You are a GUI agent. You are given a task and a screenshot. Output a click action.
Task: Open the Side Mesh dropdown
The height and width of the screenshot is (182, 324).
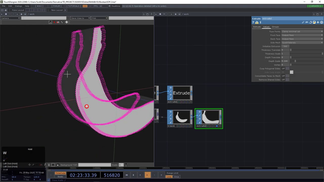tap(302, 43)
